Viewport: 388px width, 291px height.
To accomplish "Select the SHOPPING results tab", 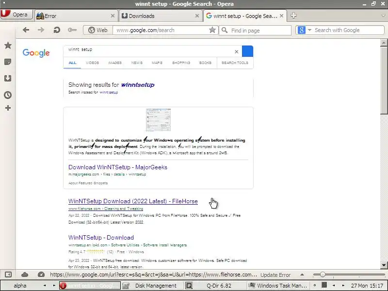I will [x=181, y=63].
